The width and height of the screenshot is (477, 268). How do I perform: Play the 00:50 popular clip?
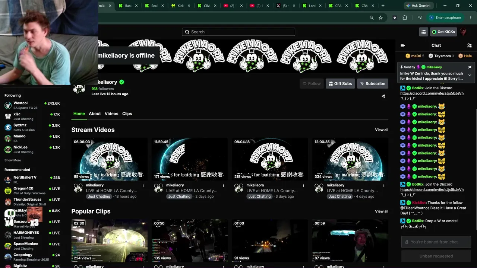(x=190, y=240)
